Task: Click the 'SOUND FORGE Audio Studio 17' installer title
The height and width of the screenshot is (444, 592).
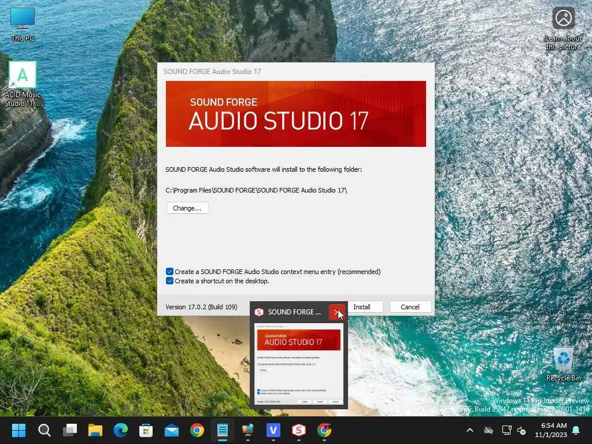Action: 212,71
